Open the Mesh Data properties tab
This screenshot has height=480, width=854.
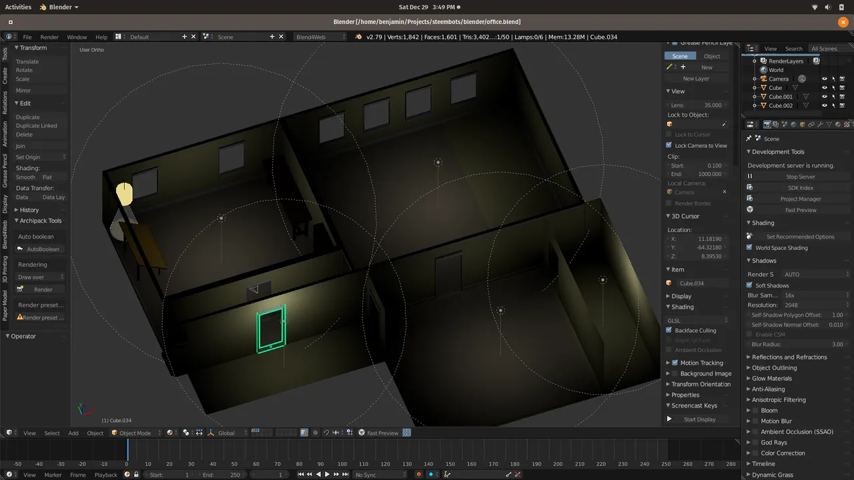coord(829,124)
